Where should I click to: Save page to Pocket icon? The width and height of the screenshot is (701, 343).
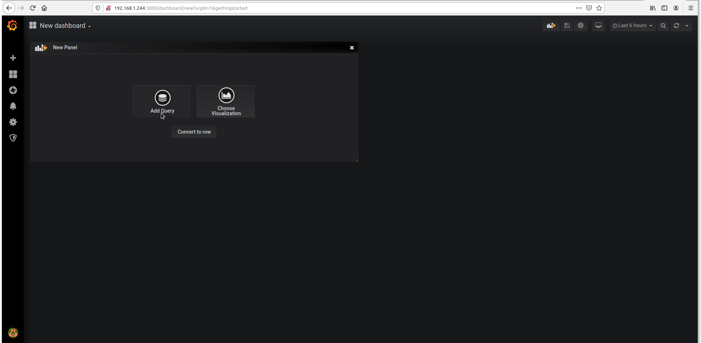click(589, 8)
